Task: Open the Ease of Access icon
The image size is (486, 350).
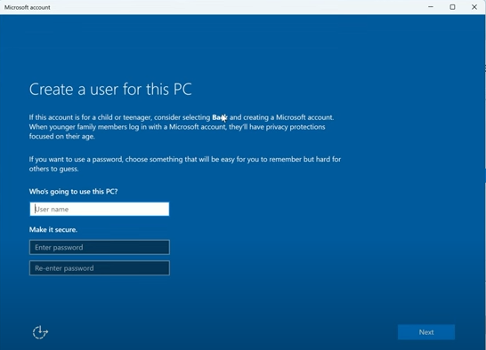Action: (40, 332)
